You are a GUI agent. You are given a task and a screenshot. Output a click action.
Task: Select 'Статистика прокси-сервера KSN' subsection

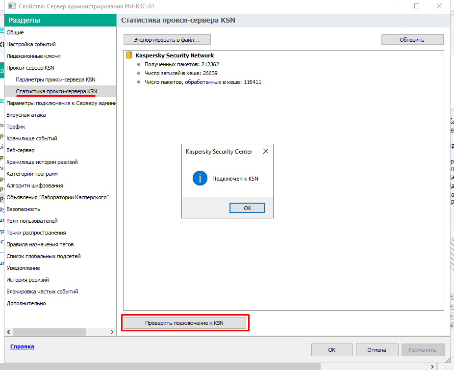(x=60, y=91)
